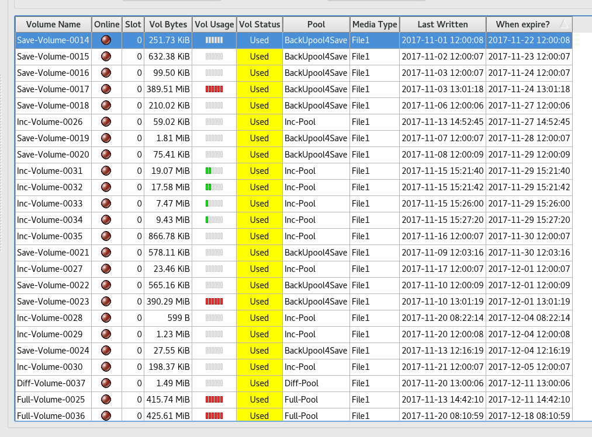Click online status icon for Save-Volume-0021
Screen dimensions: 592x437
[x=106, y=252]
